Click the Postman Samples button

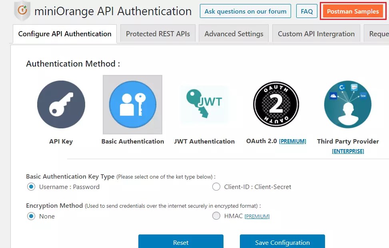click(353, 11)
